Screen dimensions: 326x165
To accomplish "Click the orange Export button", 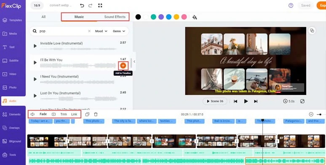I will point(321,5).
